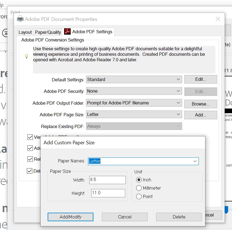
Task: Expand the Adobe PDF Output Folder dropdown
Action: click(x=134, y=103)
